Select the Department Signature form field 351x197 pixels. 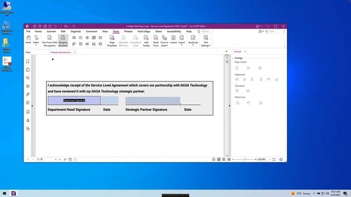pyautogui.click(x=74, y=101)
